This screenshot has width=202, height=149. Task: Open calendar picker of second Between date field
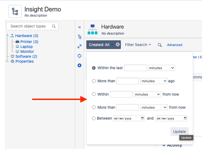(185, 118)
